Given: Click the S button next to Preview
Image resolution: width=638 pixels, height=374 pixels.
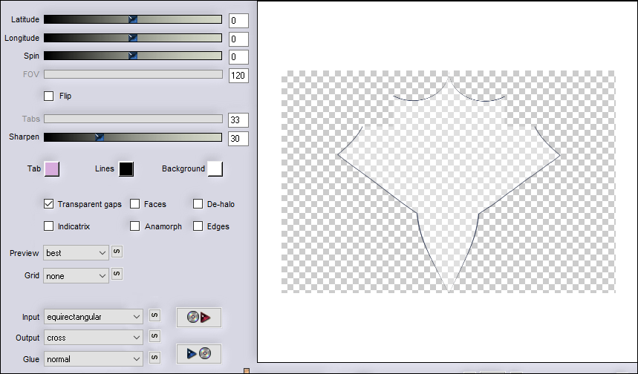Looking at the screenshot, I should point(117,252).
